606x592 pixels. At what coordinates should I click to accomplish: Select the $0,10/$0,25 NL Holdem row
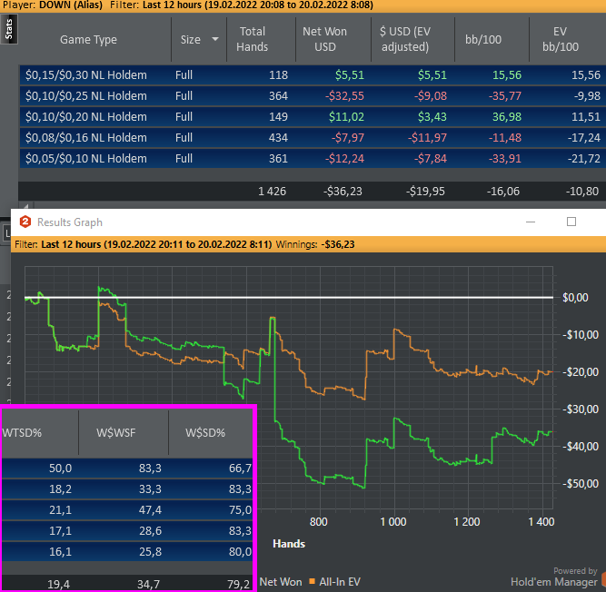coord(86,96)
